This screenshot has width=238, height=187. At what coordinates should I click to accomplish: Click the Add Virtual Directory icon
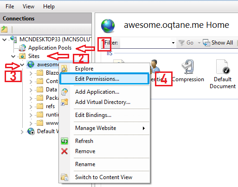pyautogui.click(x=64, y=102)
